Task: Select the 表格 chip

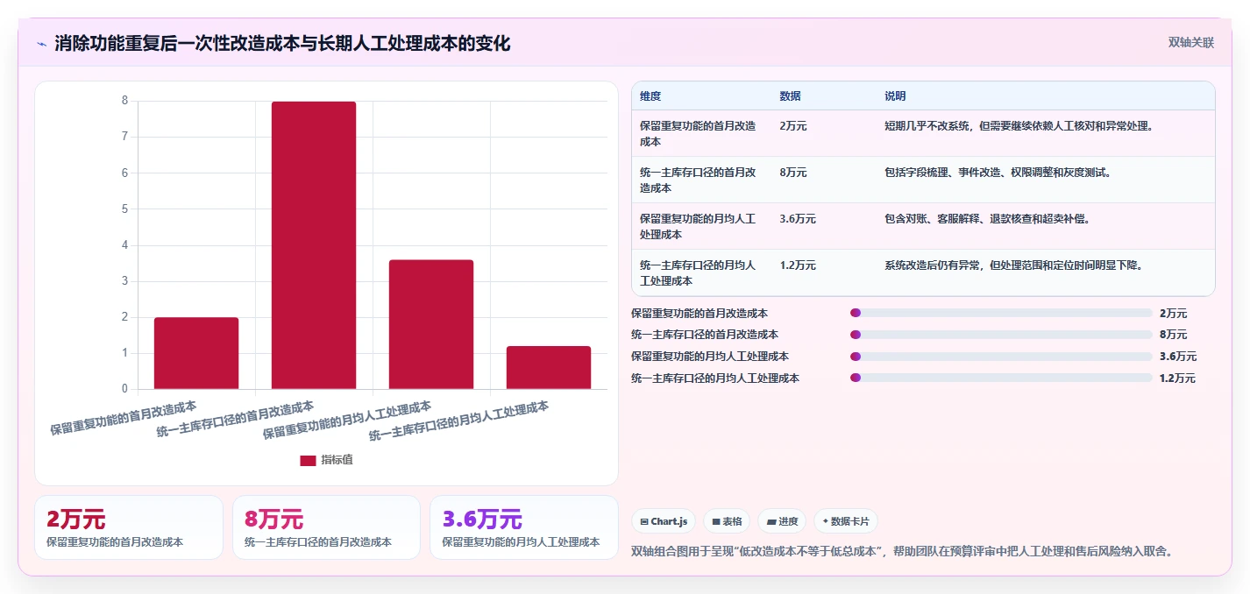Action: [726, 521]
